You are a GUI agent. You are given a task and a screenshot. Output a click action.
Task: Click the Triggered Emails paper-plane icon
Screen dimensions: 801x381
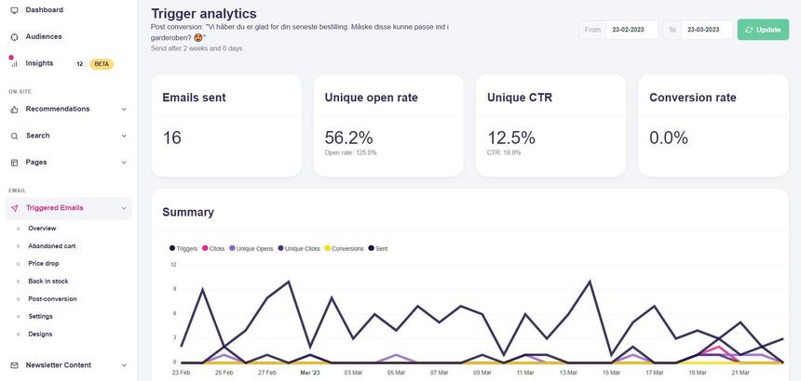[x=14, y=208]
